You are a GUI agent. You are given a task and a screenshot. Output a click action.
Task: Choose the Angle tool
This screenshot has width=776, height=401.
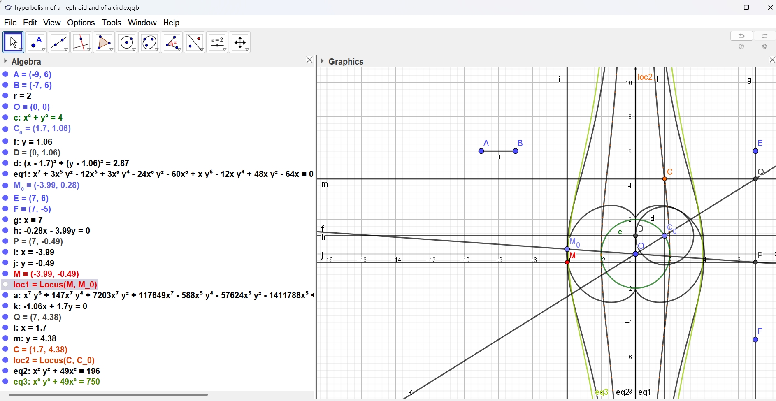[x=172, y=42]
